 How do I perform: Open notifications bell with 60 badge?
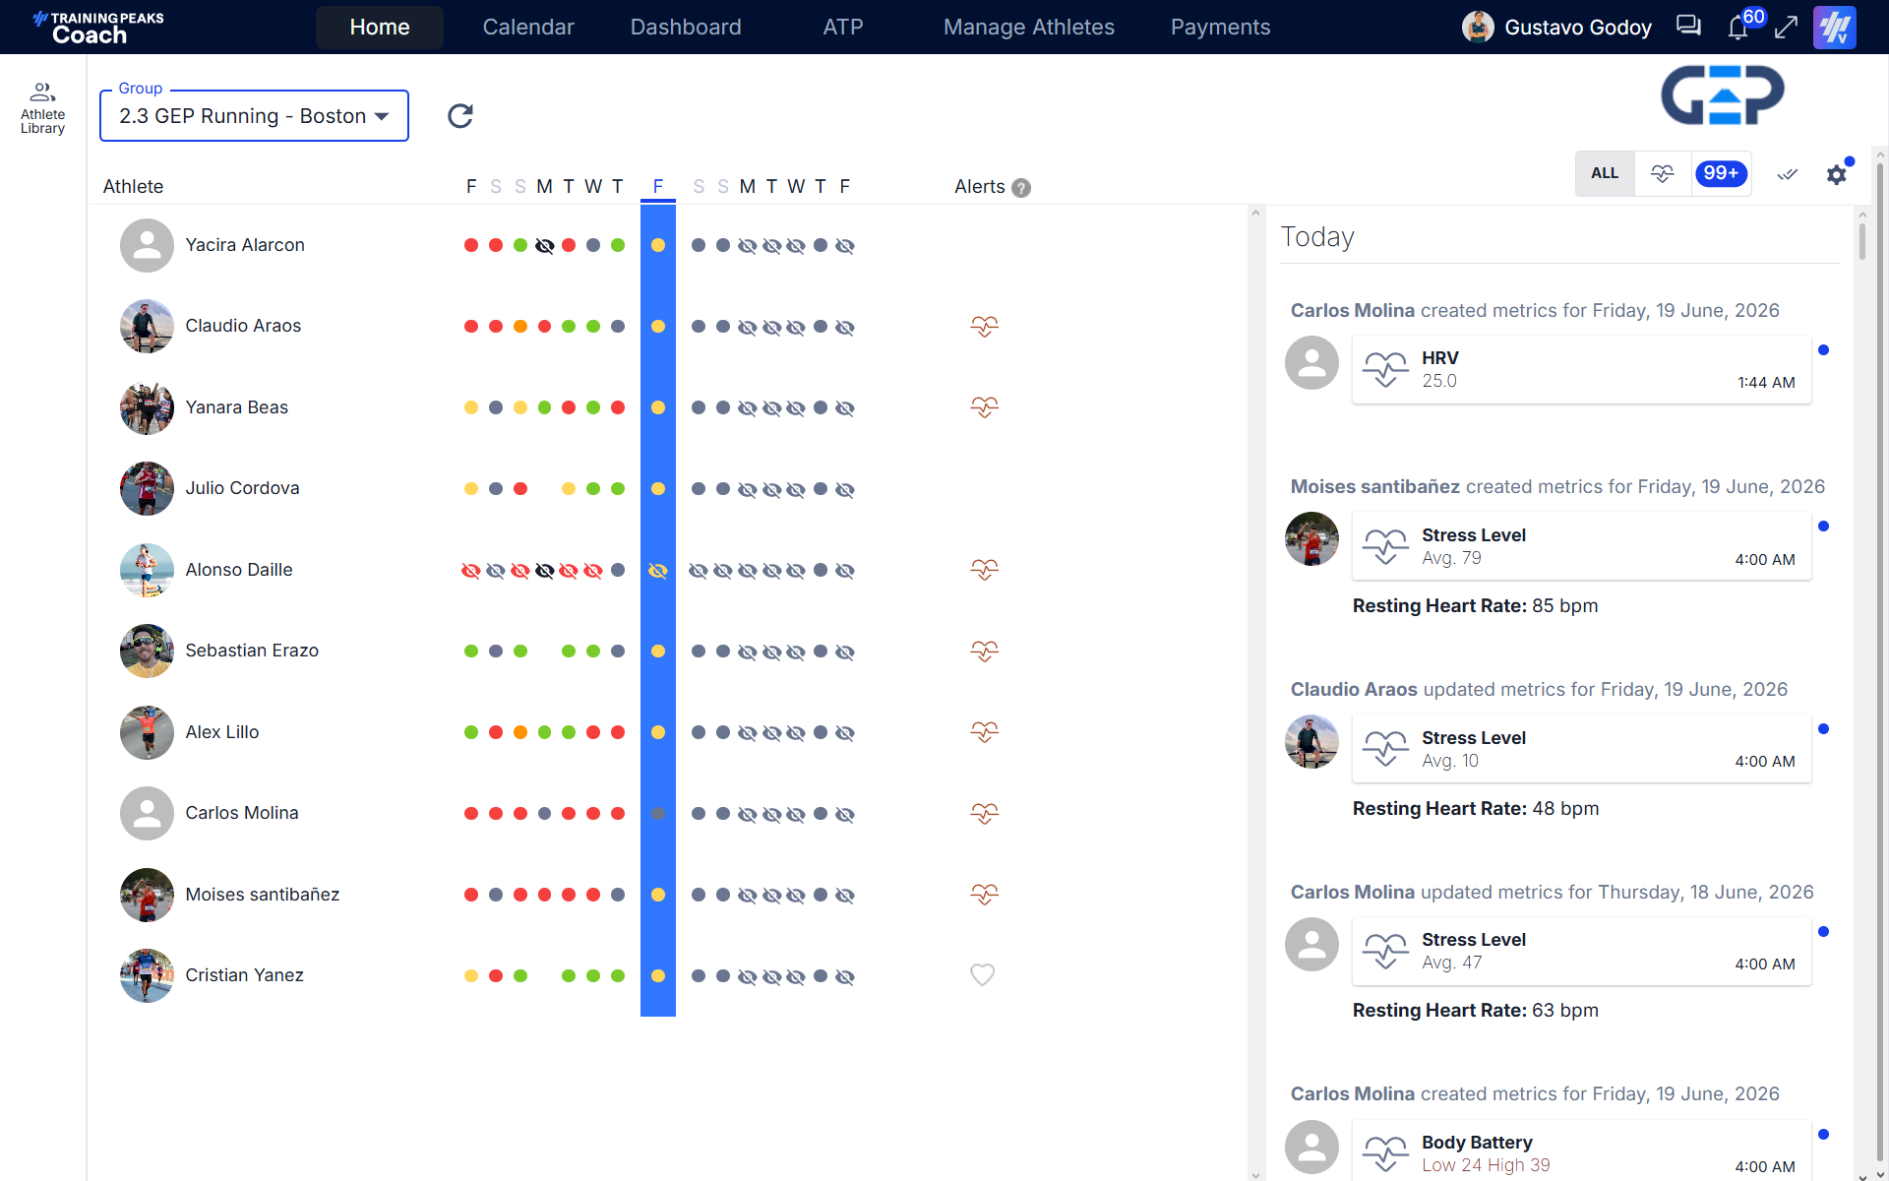(x=1738, y=27)
